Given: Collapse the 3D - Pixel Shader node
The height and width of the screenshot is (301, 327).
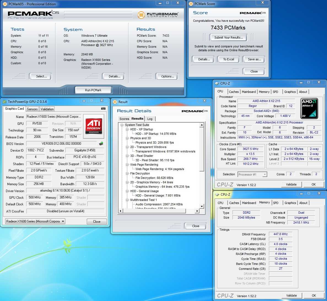Looking at the screenshot, I should (127, 156).
